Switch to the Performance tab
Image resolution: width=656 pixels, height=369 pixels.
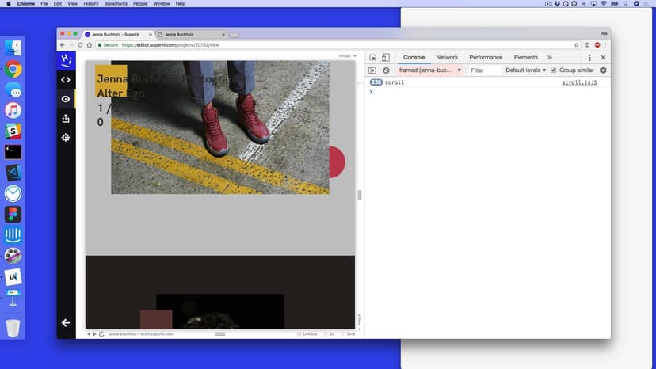[x=486, y=58]
